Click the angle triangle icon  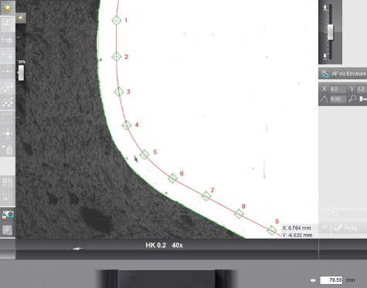[324, 99]
